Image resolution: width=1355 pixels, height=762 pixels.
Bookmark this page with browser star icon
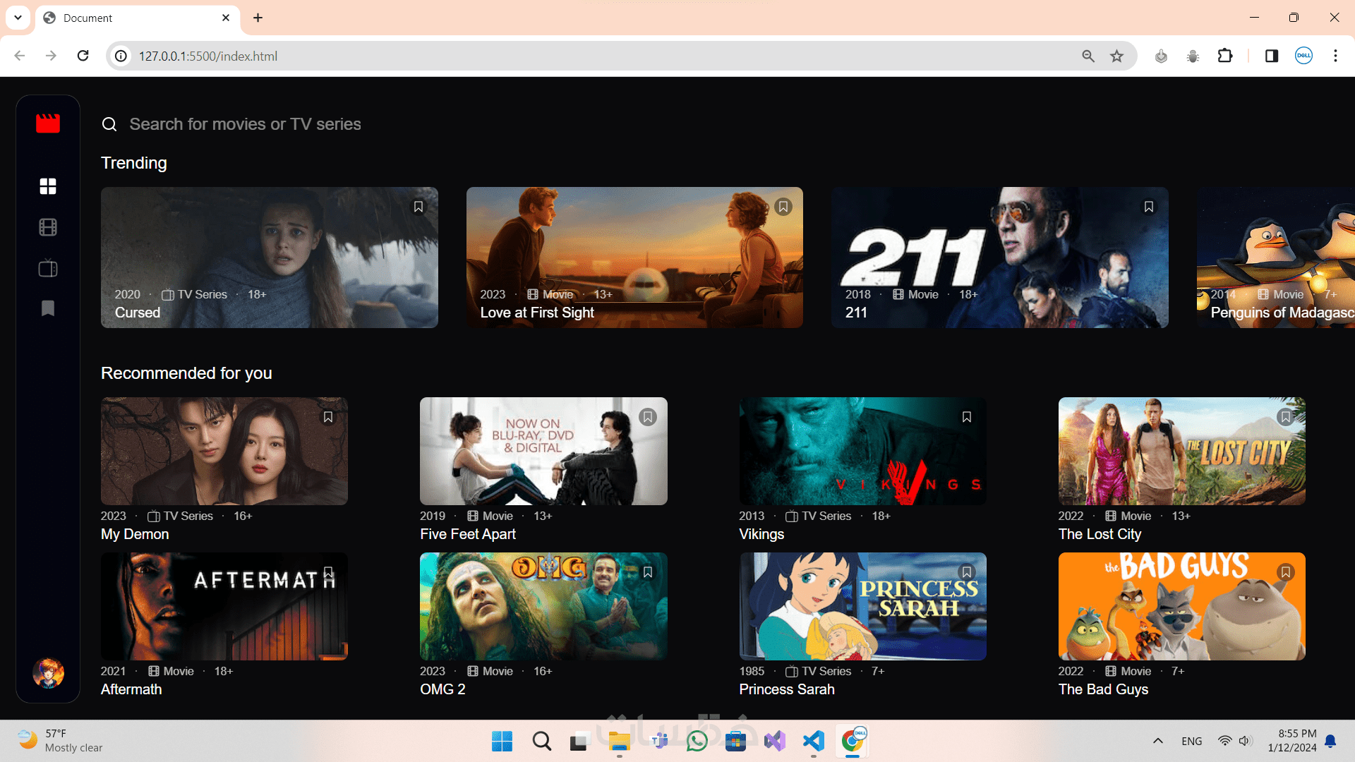tap(1116, 56)
